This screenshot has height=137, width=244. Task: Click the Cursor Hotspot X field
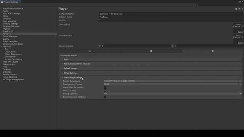pos(136,46)
